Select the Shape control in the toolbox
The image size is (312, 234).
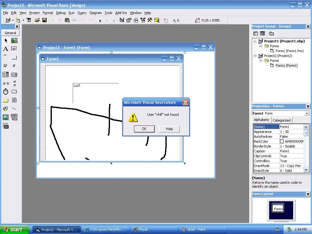pos(6,109)
